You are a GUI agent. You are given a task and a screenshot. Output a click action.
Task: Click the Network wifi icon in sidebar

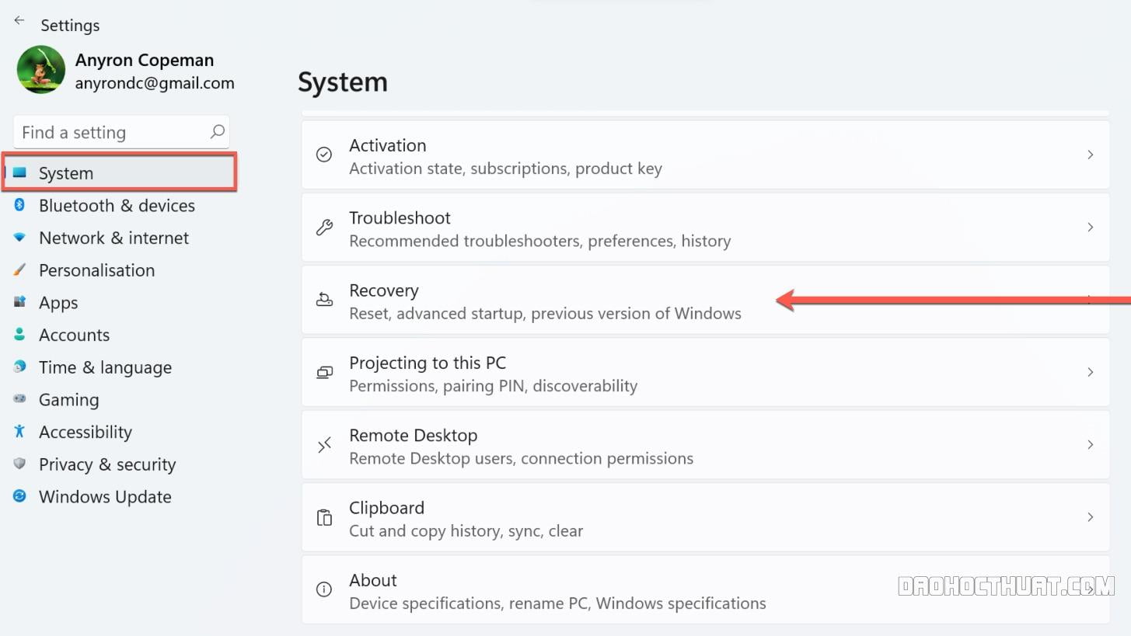point(20,238)
